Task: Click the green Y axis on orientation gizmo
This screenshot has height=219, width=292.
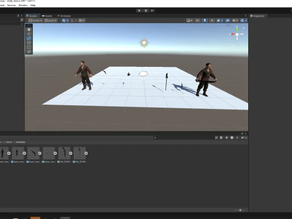Action: [x=237, y=30]
